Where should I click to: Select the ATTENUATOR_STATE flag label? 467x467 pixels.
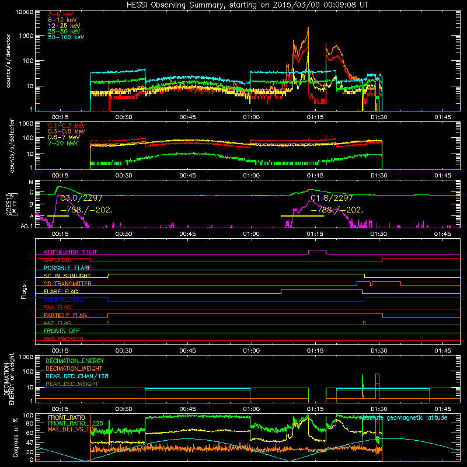click(71, 252)
